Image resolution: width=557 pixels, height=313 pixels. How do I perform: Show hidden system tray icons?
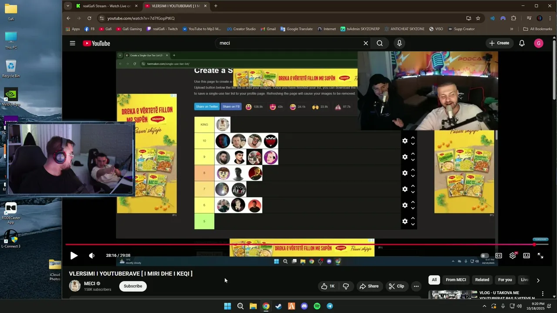(x=484, y=306)
